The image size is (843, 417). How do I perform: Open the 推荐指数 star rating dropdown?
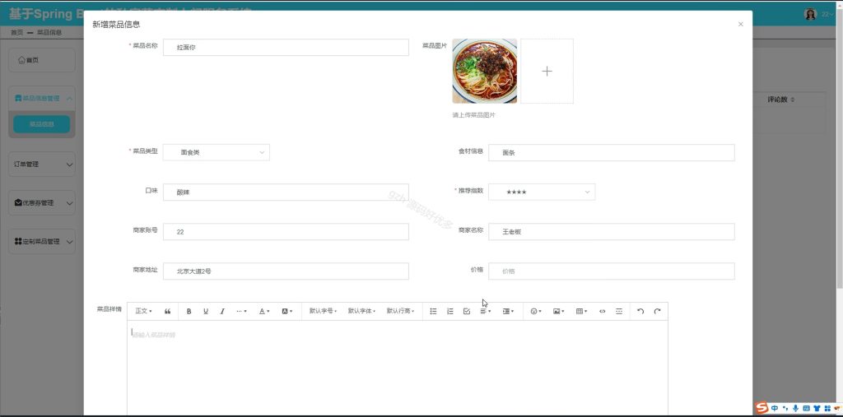542,192
